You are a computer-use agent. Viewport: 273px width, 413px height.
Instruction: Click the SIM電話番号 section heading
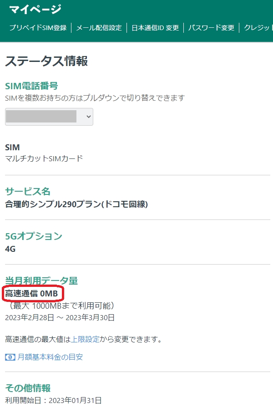(x=31, y=86)
